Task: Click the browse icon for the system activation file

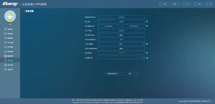Action: 144,58
